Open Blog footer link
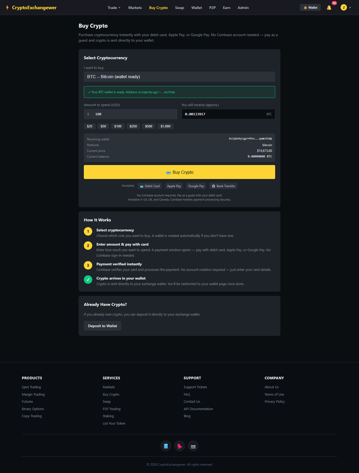 click(187, 416)
